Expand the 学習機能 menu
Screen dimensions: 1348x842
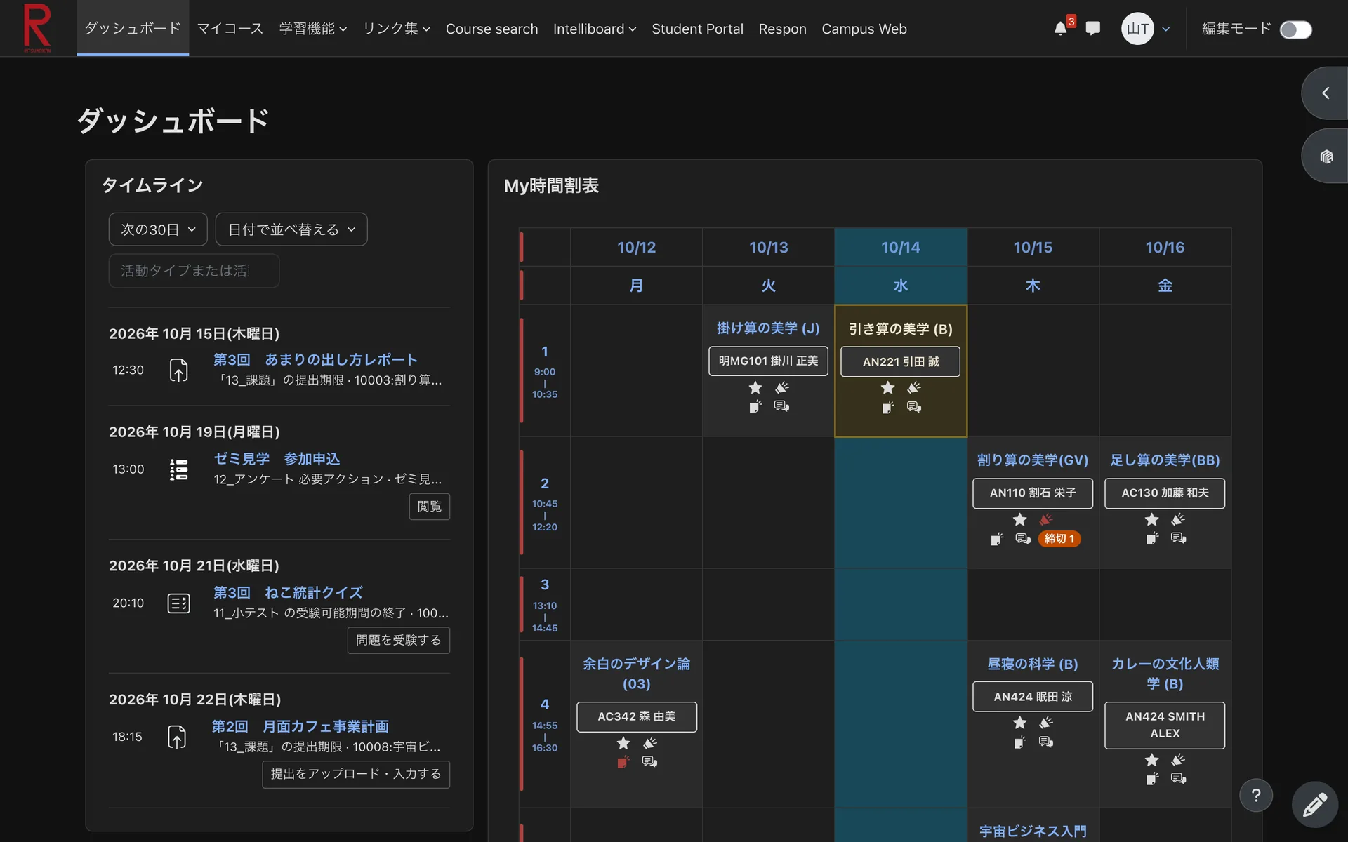click(313, 29)
